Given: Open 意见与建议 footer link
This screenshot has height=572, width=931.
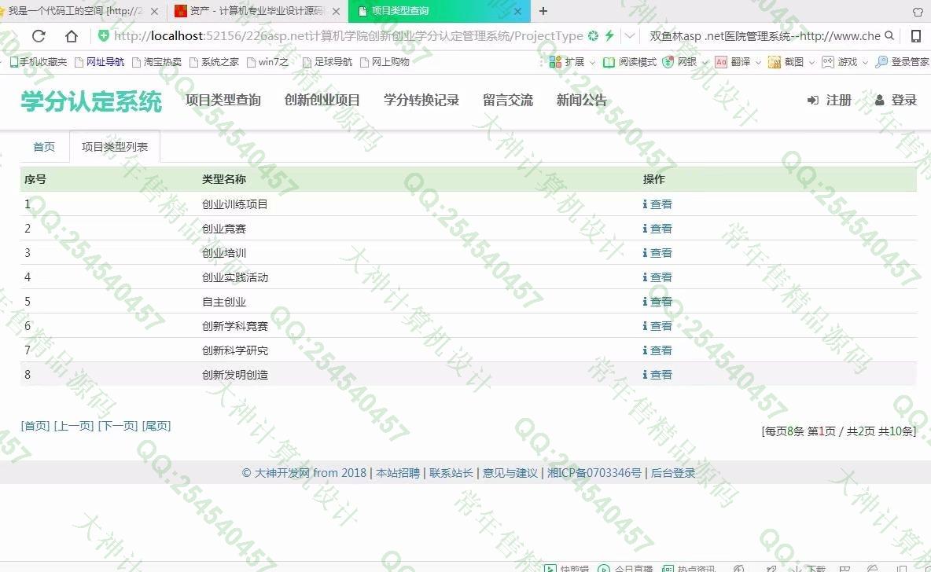Looking at the screenshot, I should tap(510, 473).
